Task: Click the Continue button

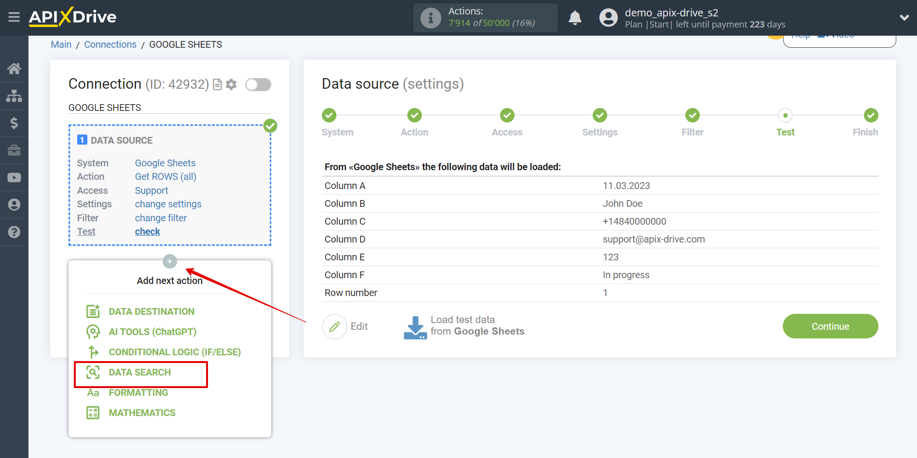Action: (x=830, y=326)
